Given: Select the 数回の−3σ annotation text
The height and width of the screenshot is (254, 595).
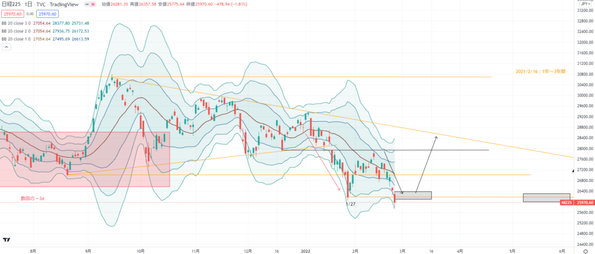Looking at the screenshot, I should pos(32,198).
